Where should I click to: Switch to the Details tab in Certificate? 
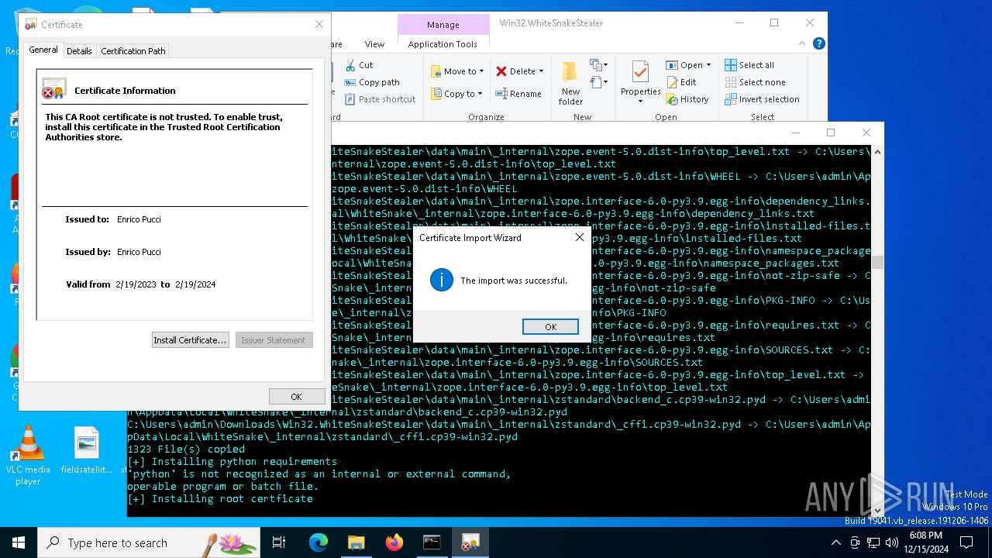(79, 51)
